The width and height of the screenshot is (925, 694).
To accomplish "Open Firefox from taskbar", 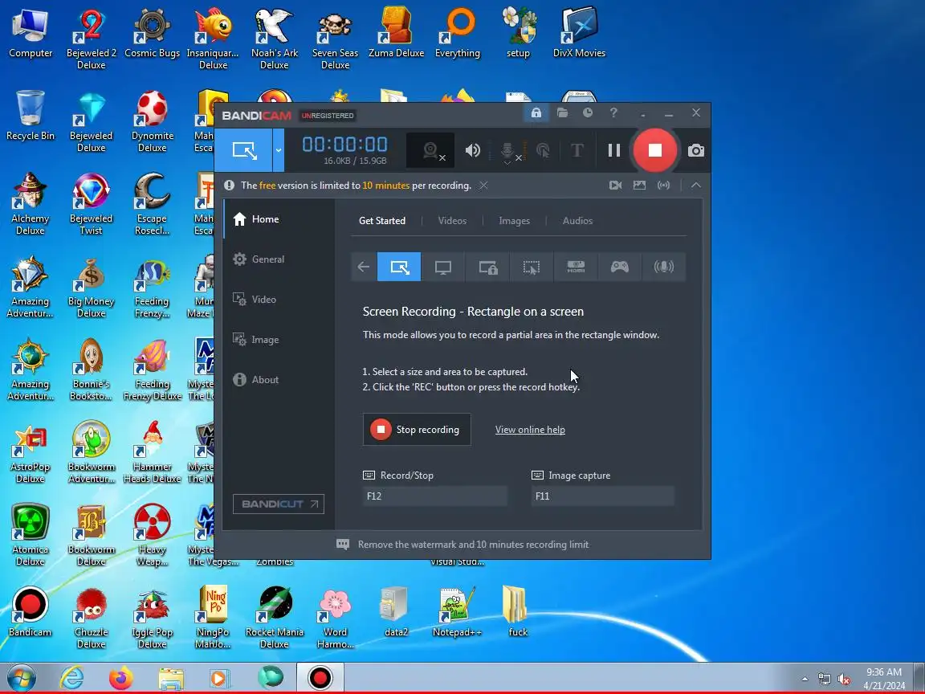I will coord(121,678).
